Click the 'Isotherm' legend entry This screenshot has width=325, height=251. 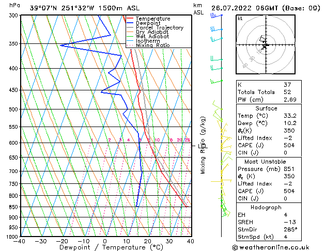pyautogui.click(x=148, y=41)
